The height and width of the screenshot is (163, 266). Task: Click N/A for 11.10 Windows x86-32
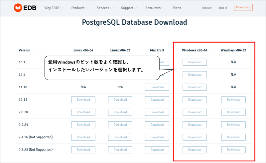tap(233, 87)
